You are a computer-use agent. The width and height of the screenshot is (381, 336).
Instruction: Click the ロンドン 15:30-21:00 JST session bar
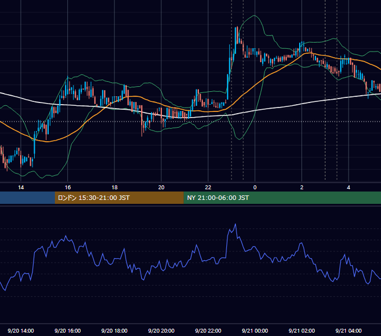[119, 198]
